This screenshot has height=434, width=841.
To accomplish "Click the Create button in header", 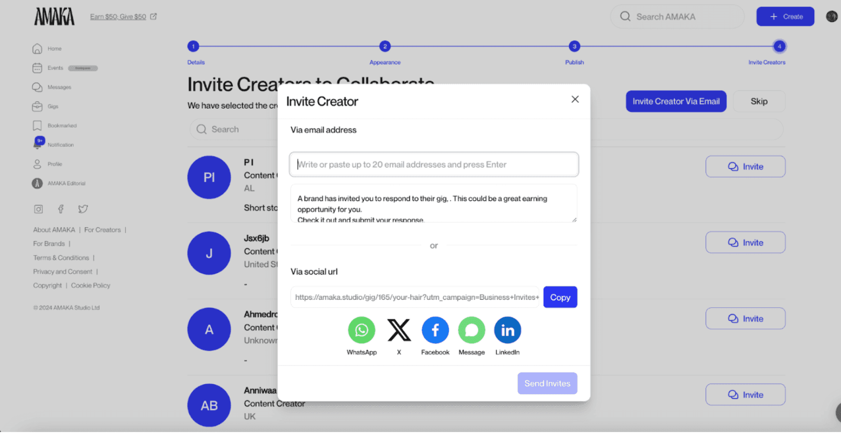I will [785, 17].
